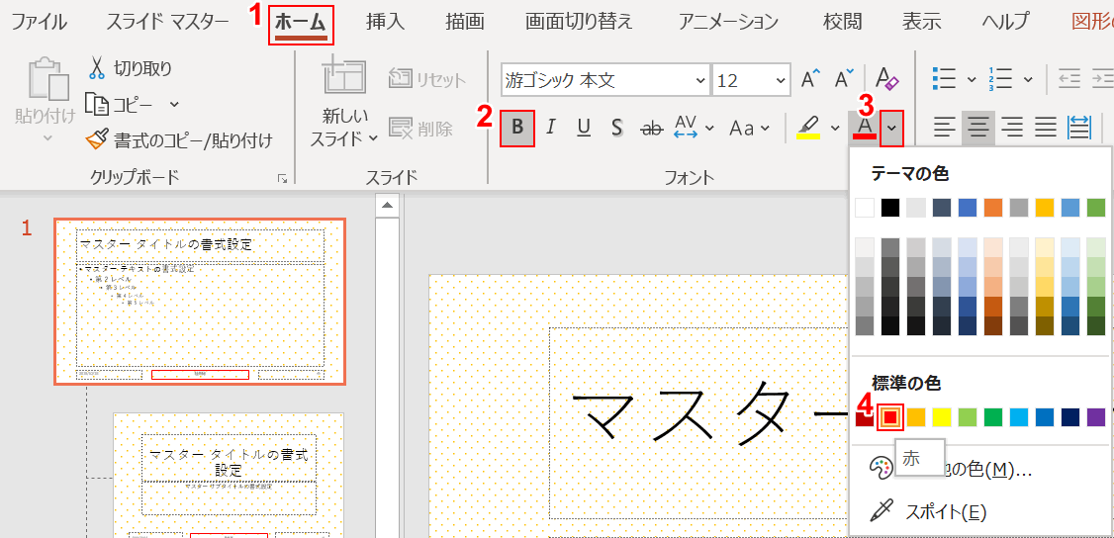
Task: Click the numbered list icon
Action: click(x=1000, y=79)
